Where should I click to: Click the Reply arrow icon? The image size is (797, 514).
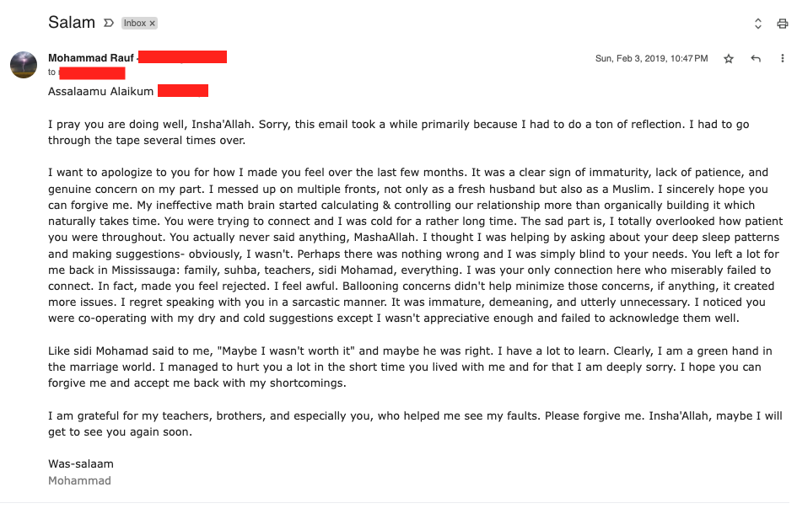point(756,58)
